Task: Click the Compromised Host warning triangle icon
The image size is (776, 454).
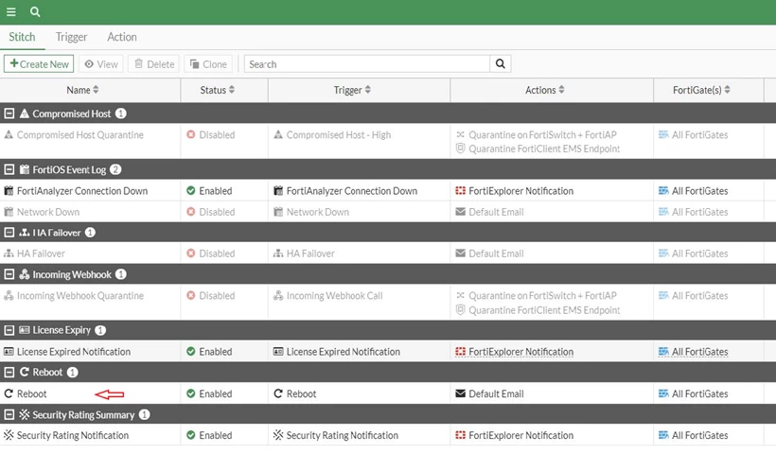Action: [x=25, y=113]
